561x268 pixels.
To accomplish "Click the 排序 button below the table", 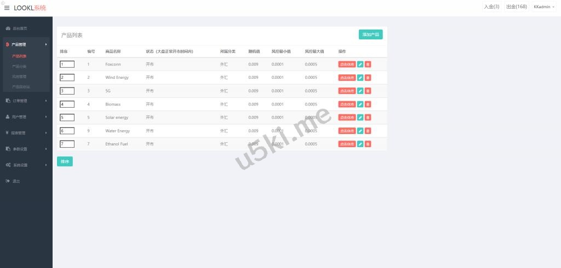I will (x=65, y=161).
